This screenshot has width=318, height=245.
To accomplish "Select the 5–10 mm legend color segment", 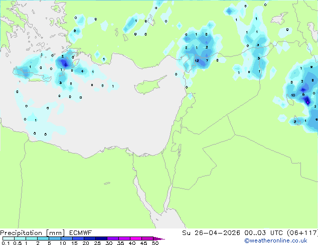I will (55, 238).
